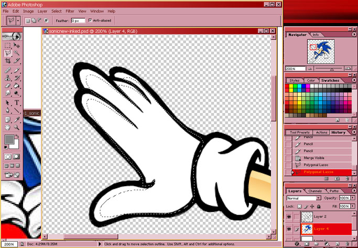
Task: Toggle lock all padlock
Action: coord(319,206)
